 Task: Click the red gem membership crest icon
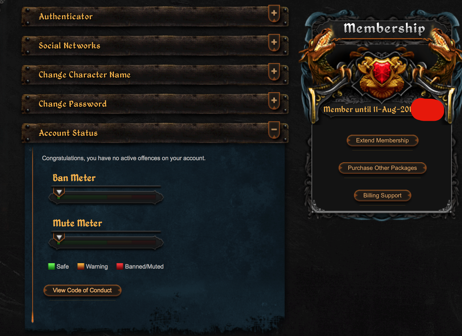point(382,72)
